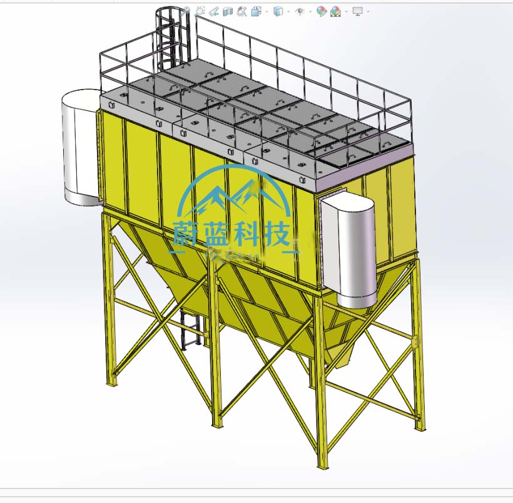Expand the View Orientation dropdown arrow

tap(267, 12)
